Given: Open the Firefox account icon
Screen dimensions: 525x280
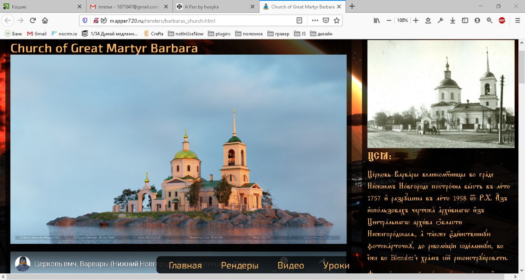Looking at the screenshot, I should (x=477, y=21).
